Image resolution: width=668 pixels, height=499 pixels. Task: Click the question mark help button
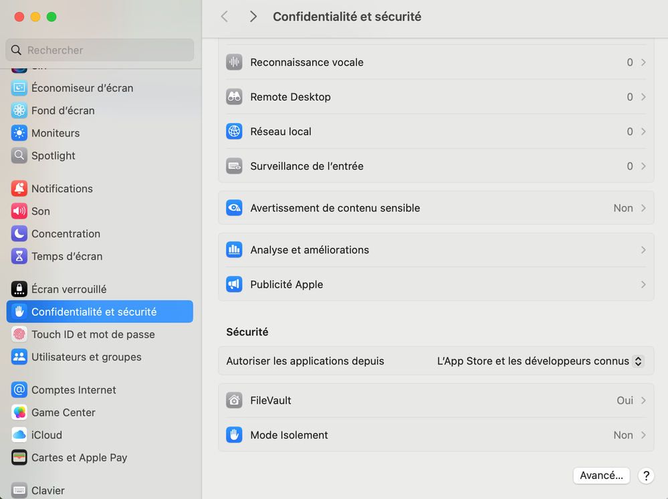click(646, 476)
